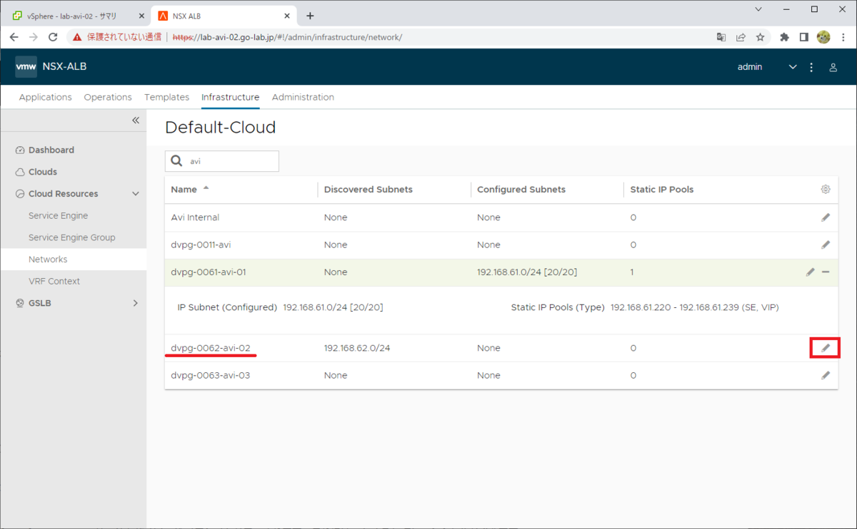
Task: Close the NSX ALB browser tab
Action: point(286,16)
